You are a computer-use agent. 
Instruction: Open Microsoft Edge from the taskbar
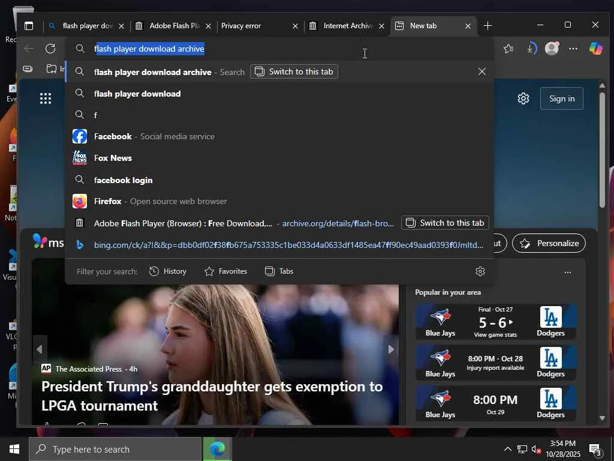(217, 449)
